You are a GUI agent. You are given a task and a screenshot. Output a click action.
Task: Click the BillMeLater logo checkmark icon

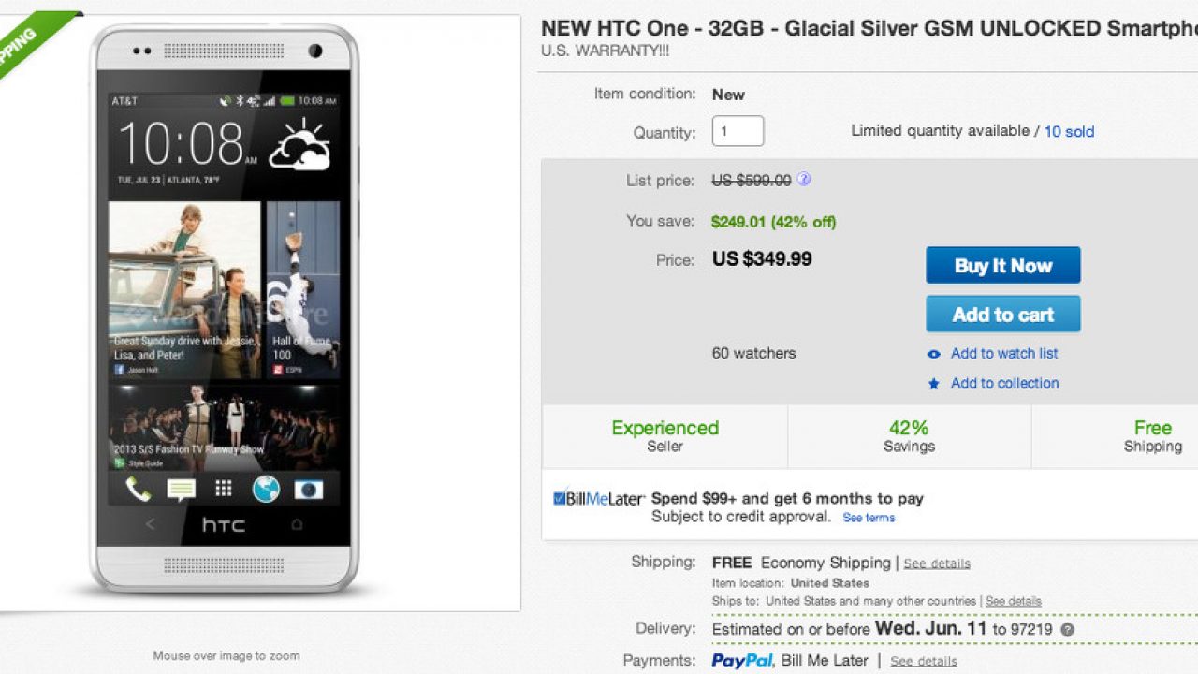click(x=559, y=498)
